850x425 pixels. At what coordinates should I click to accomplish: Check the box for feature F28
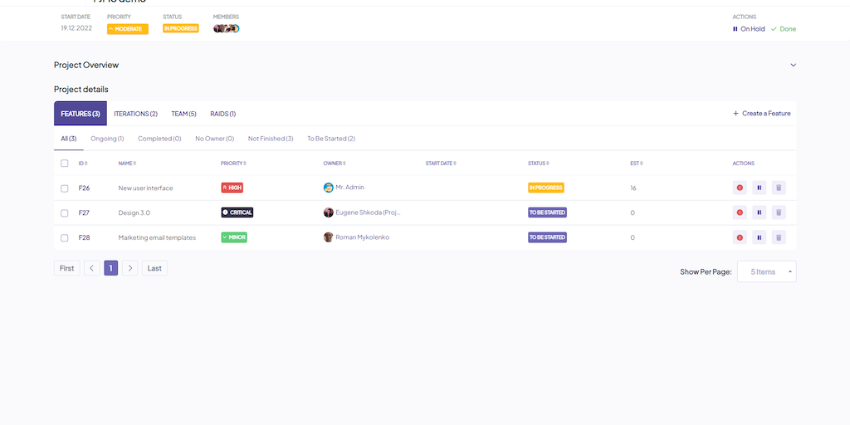[x=65, y=237]
